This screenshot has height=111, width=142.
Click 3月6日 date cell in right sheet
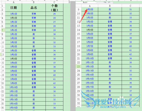coord(90,42)
